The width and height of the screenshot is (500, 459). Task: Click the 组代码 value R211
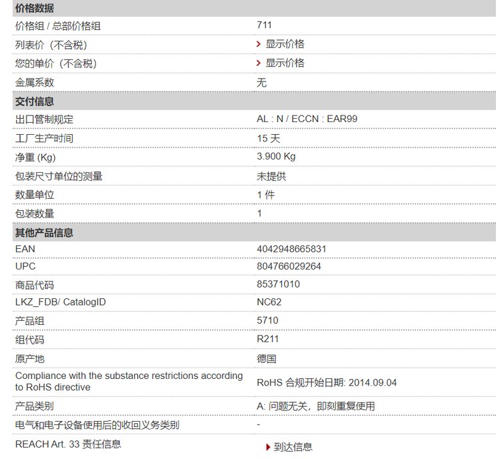click(x=267, y=338)
